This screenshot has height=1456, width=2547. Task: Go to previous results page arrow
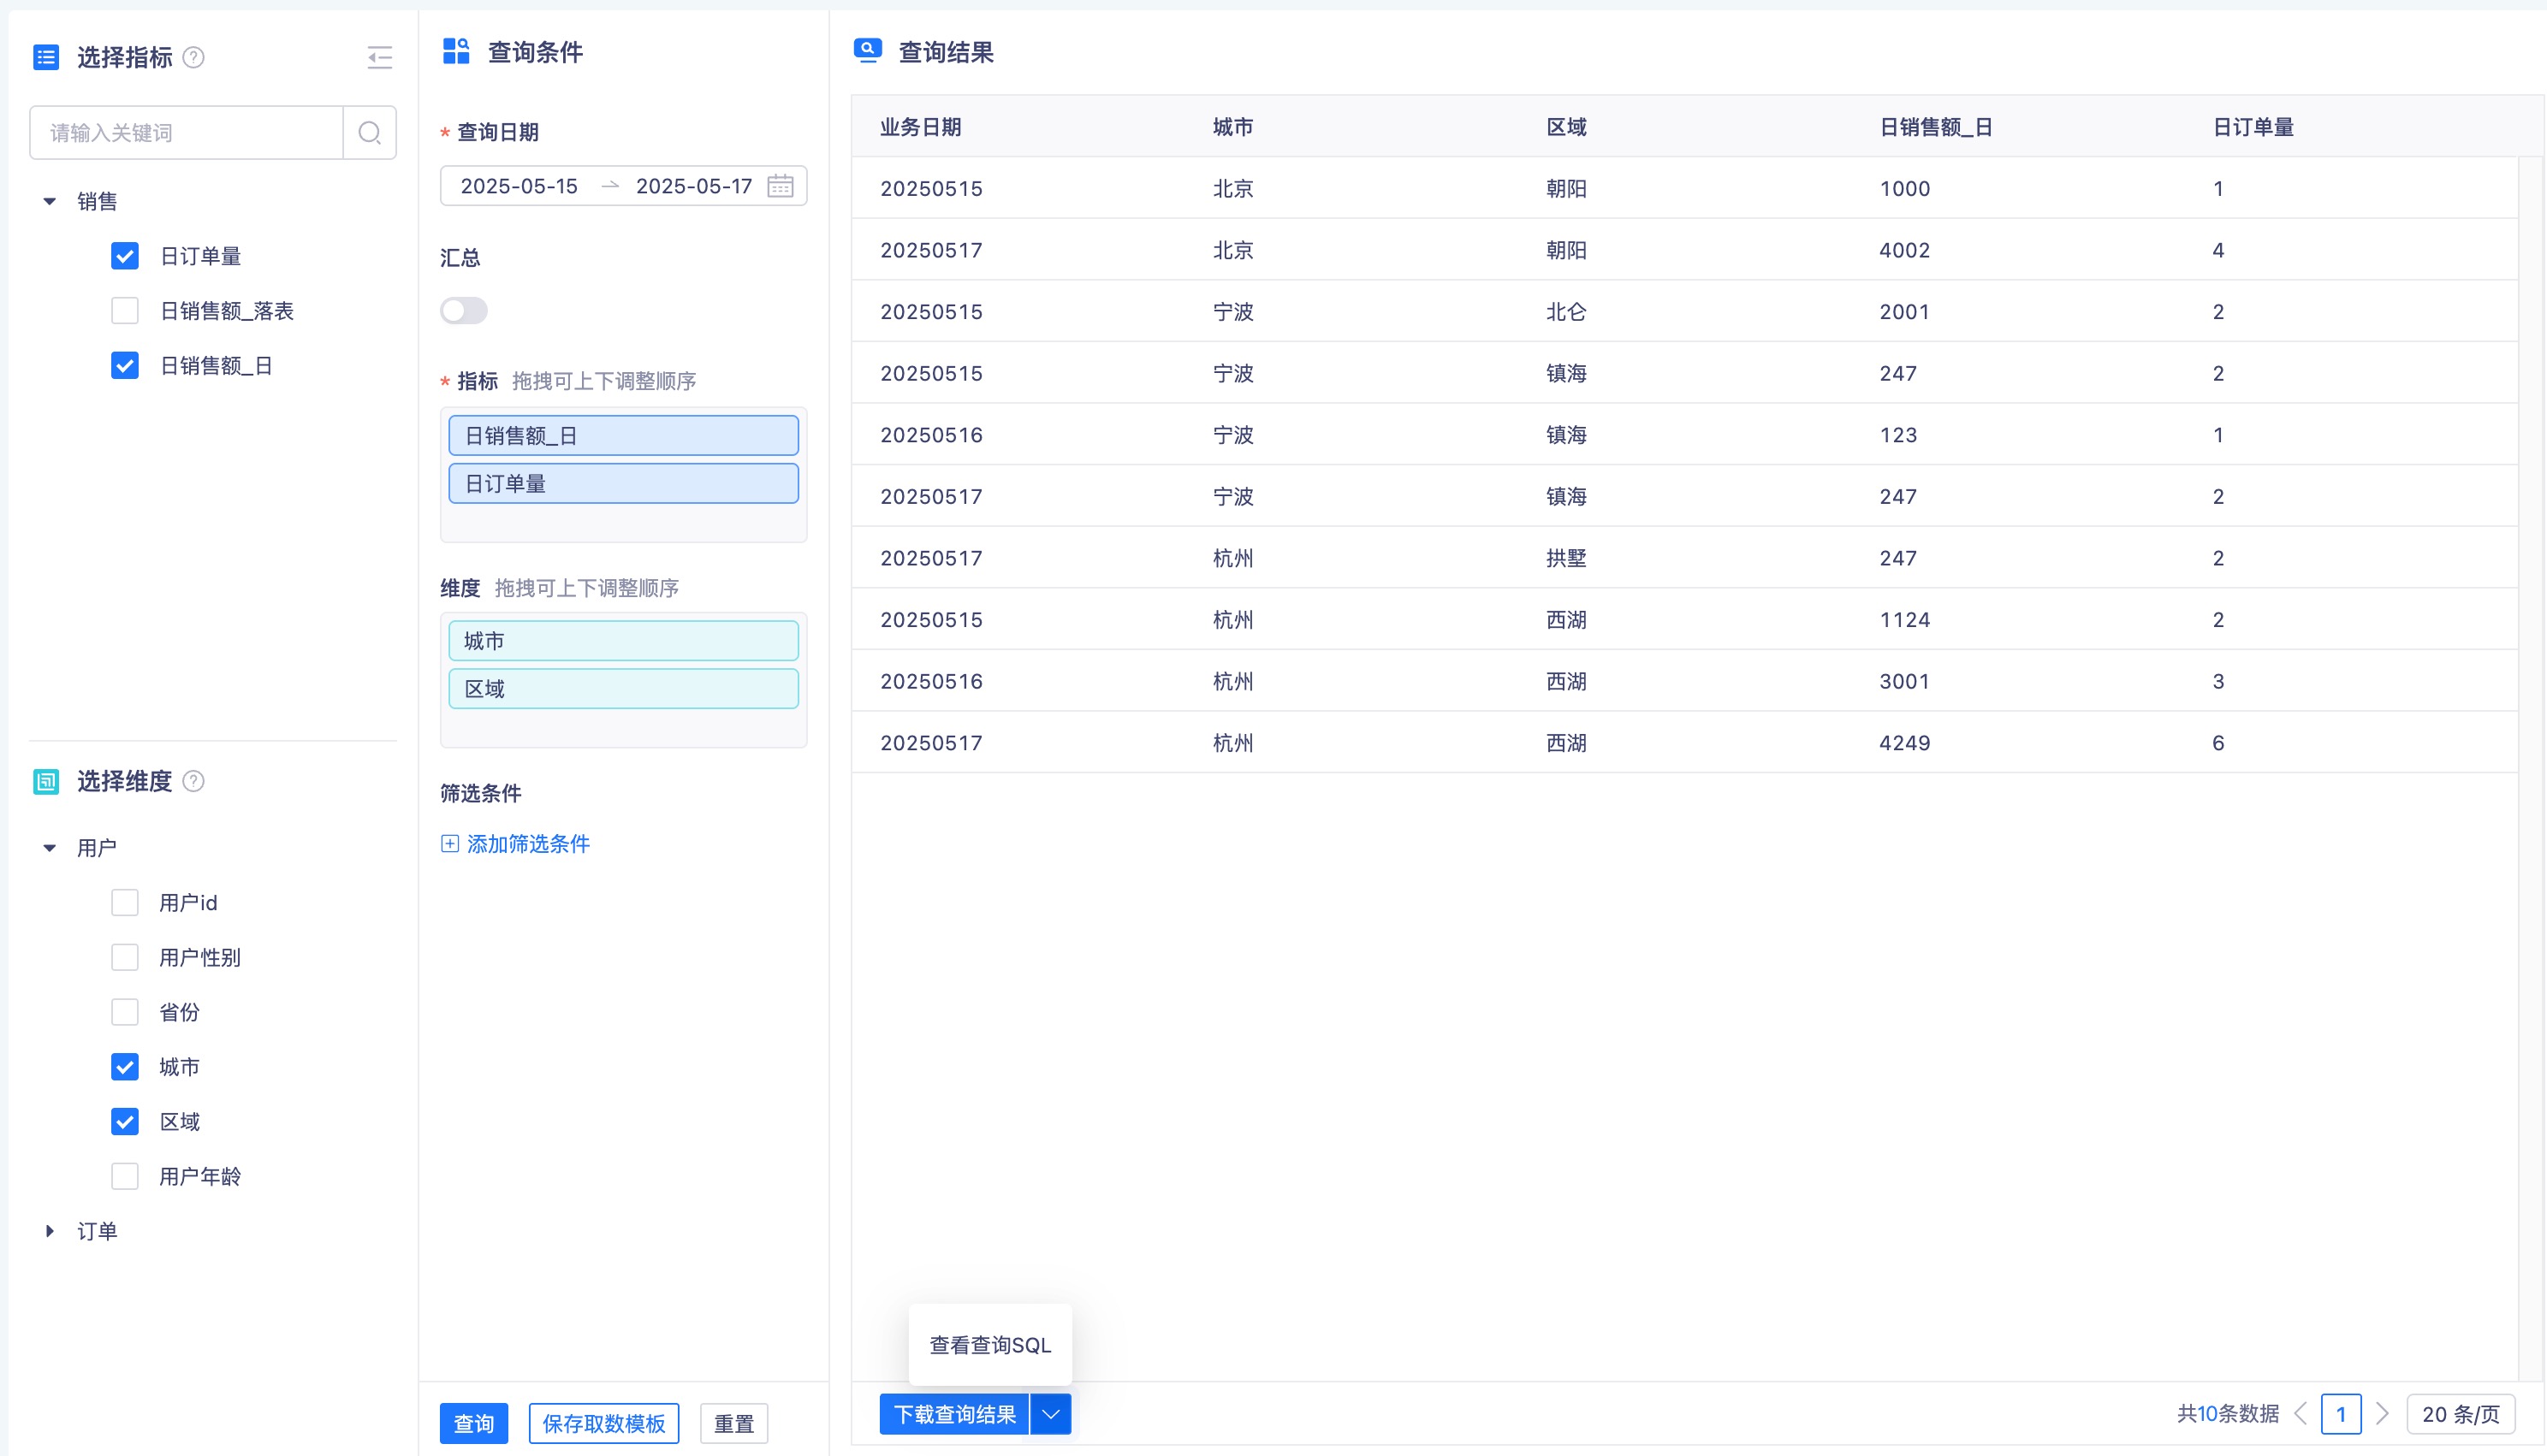(x=2300, y=1414)
